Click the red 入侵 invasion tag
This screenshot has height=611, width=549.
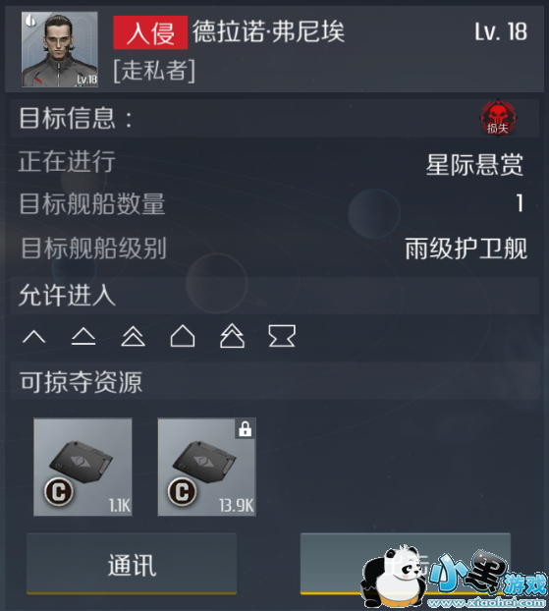click(150, 32)
